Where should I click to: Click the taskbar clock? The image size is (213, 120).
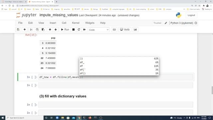[x=204, y=118]
